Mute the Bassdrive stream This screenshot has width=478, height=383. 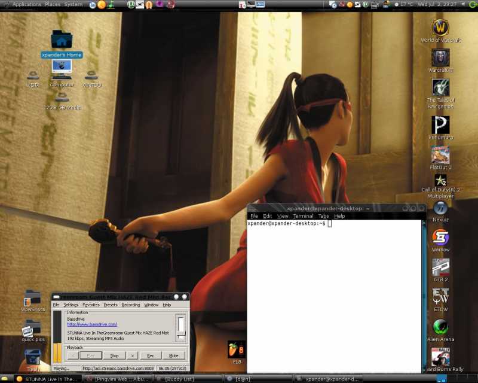(x=174, y=355)
